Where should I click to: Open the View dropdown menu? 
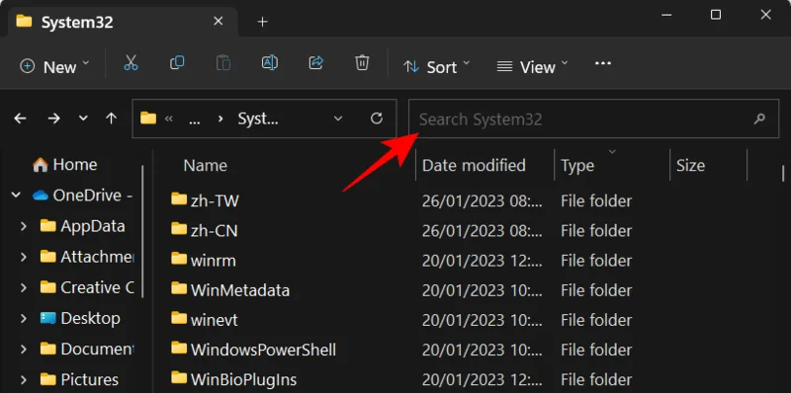(x=532, y=66)
